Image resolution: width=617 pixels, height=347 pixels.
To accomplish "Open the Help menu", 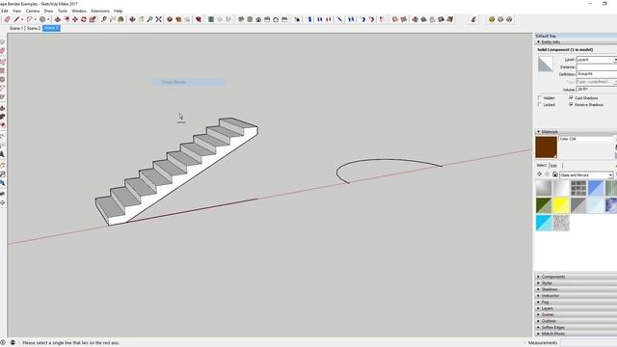I will 118,11.
